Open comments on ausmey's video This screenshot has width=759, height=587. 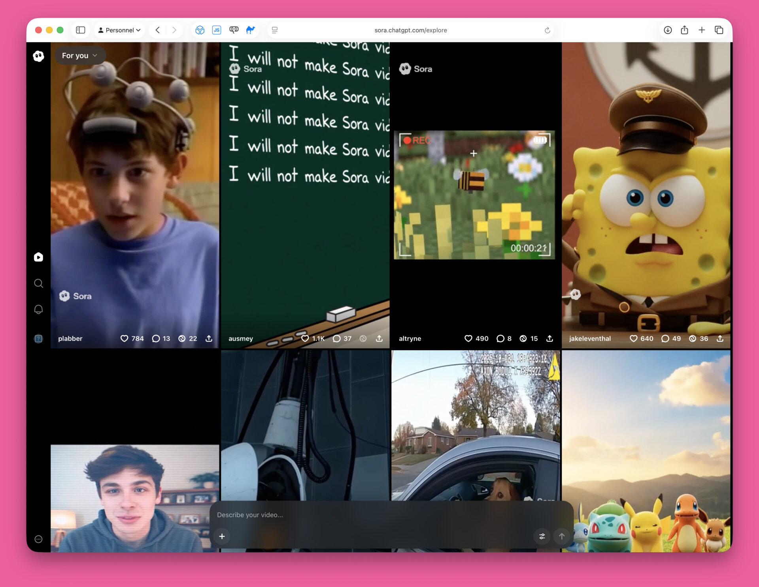pyautogui.click(x=336, y=339)
